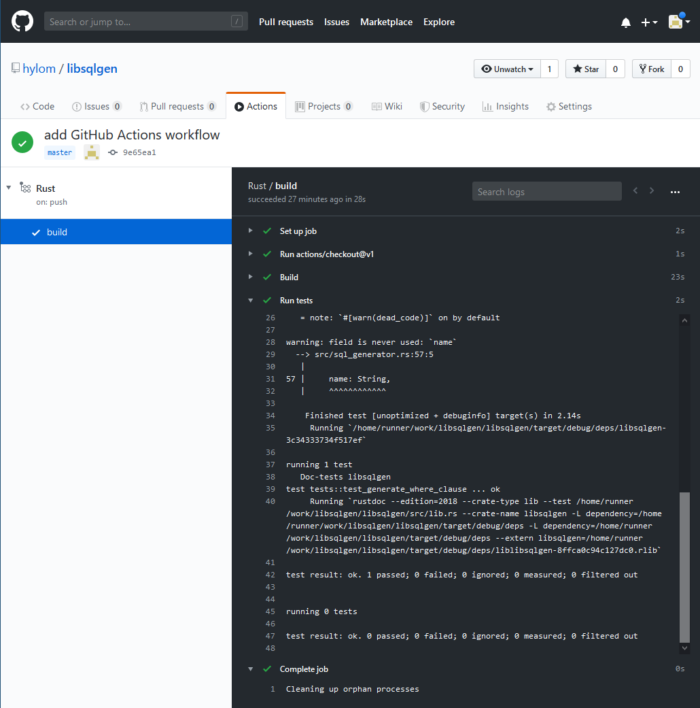Click the log scrollbar up arrow
Screen dimensions: 700x708
tap(684, 320)
